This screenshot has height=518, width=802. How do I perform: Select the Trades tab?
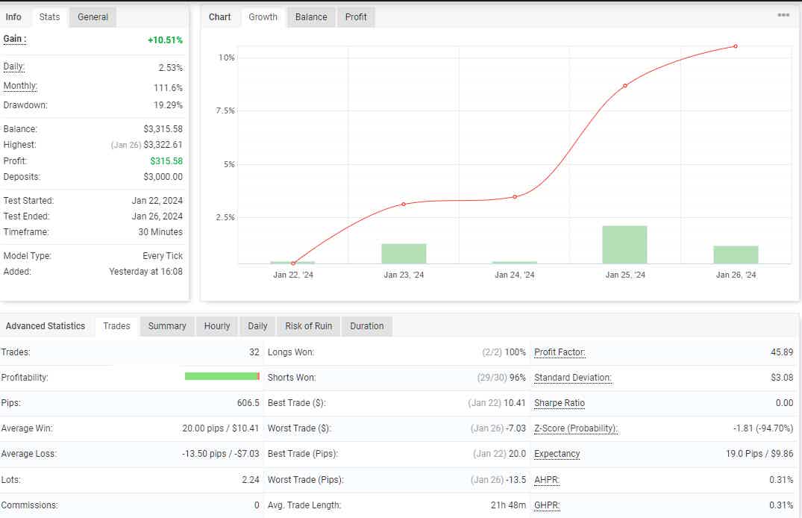pyautogui.click(x=116, y=326)
